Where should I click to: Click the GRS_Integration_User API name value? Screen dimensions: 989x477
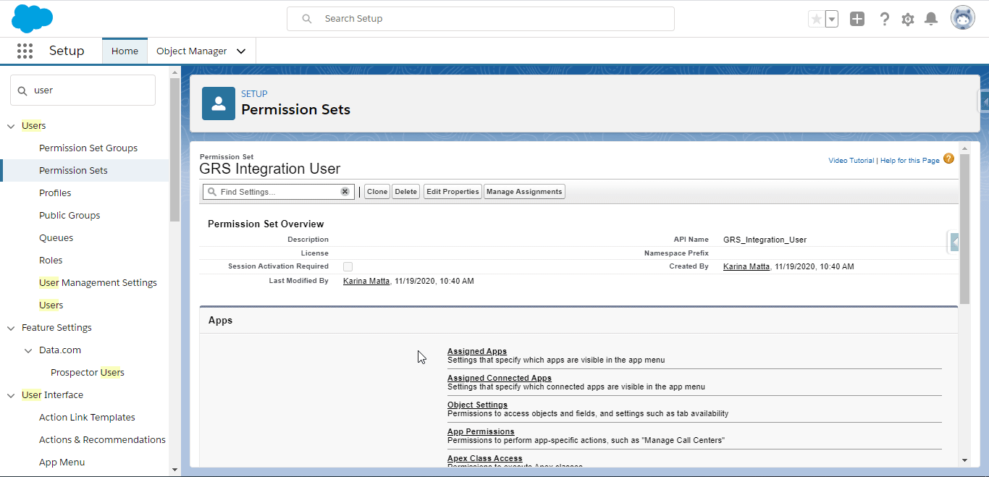coord(765,240)
